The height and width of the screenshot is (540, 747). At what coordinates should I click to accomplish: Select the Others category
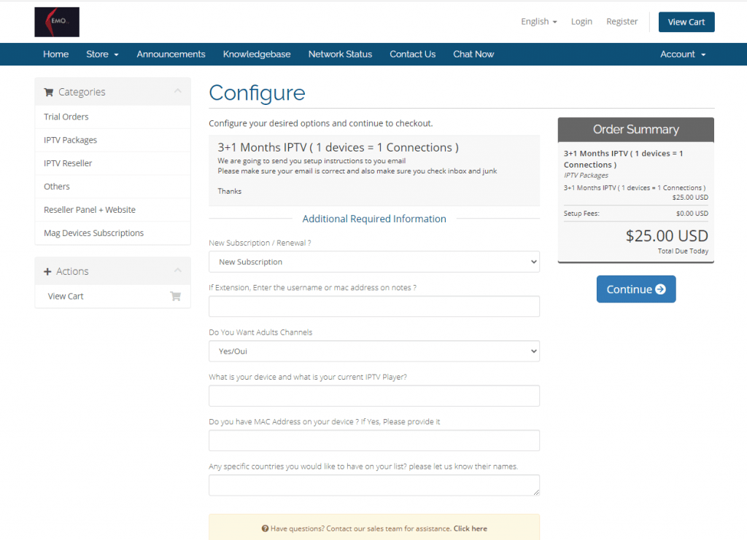click(x=113, y=187)
